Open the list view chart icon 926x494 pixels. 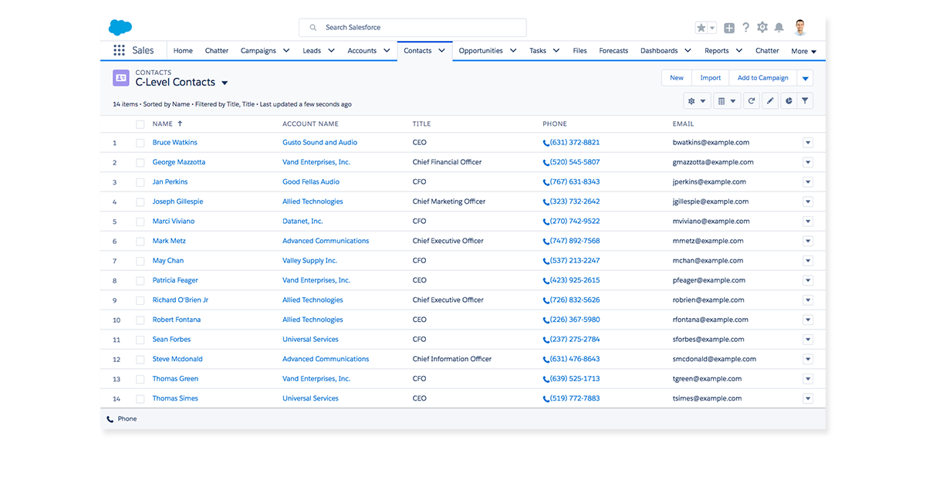[788, 101]
